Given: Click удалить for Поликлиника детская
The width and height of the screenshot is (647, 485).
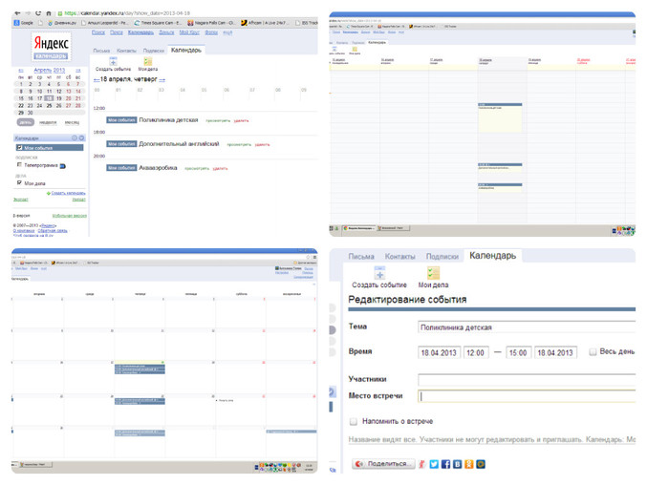Looking at the screenshot, I should tap(242, 120).
